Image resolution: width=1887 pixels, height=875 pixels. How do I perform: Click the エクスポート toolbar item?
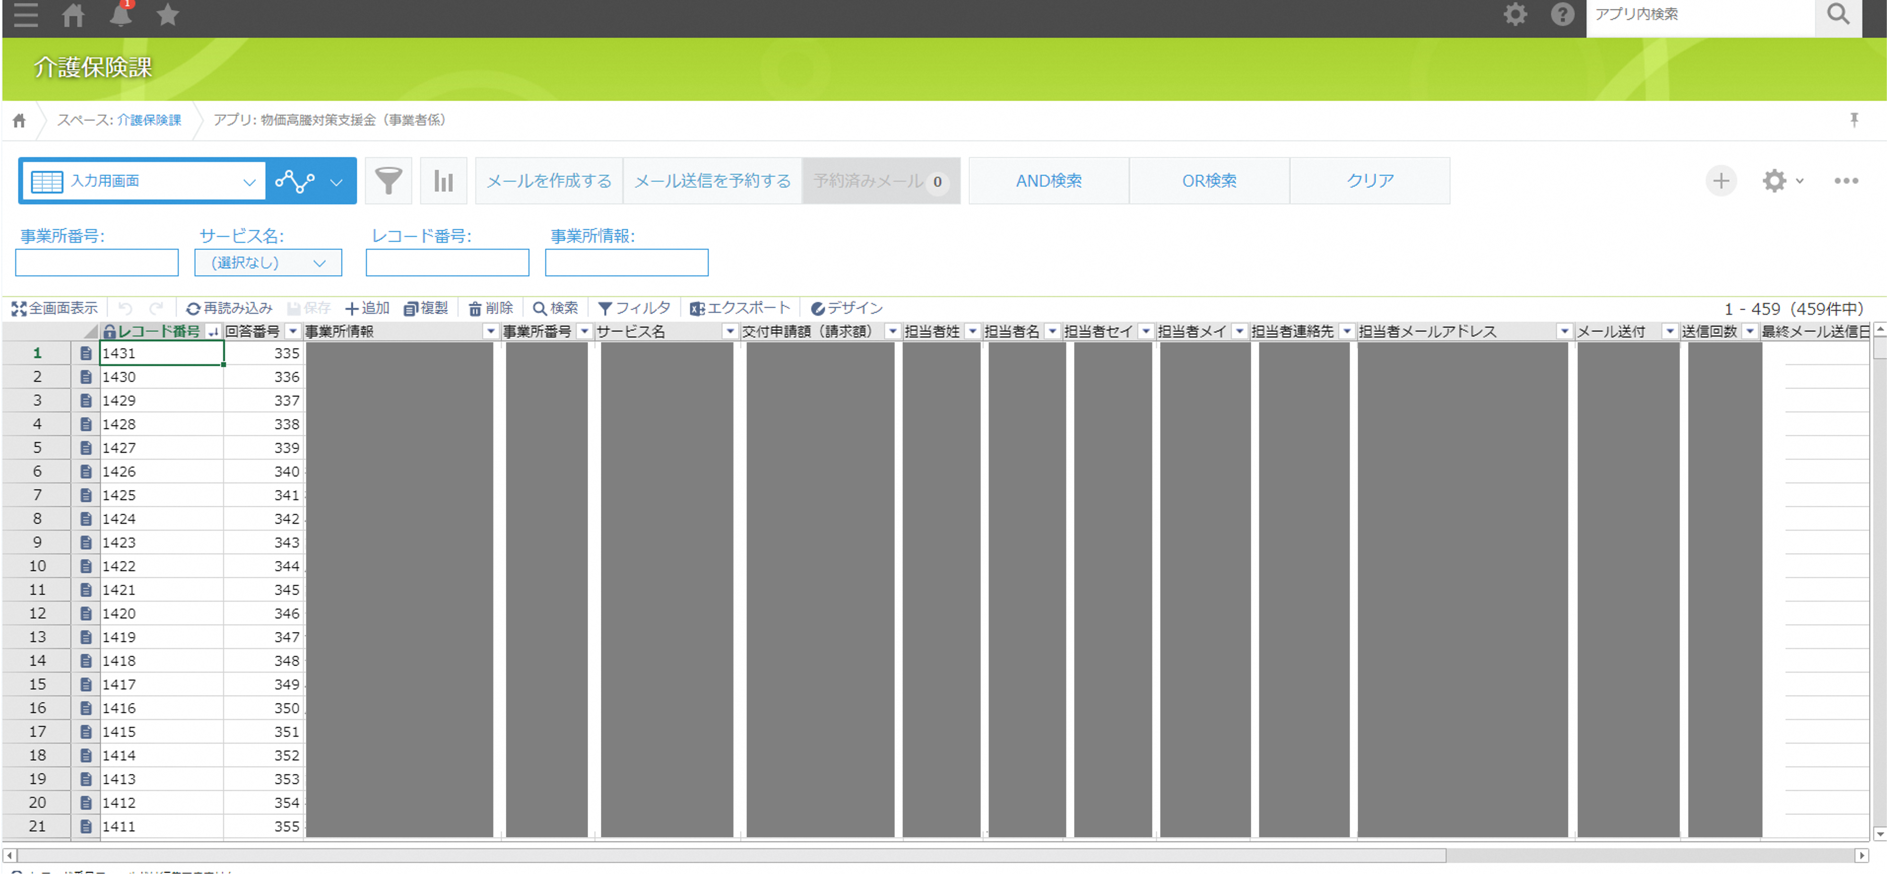(x=740, y=309)
